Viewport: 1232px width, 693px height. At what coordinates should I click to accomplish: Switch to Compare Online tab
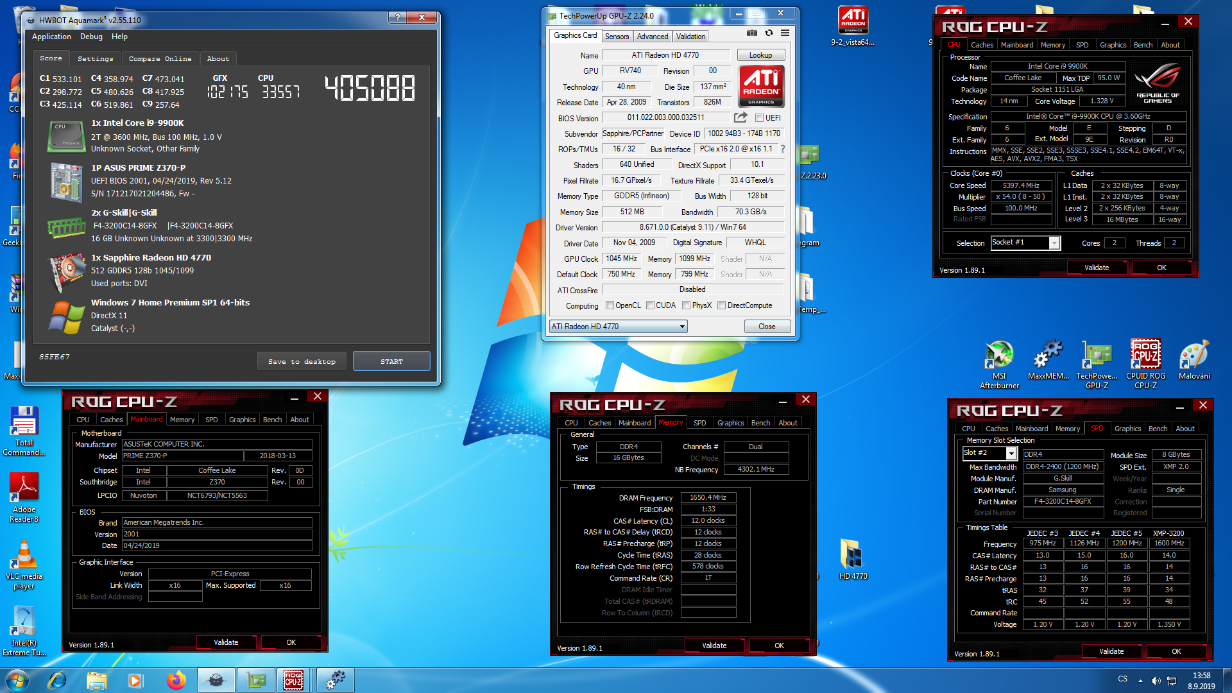point(160,58)
